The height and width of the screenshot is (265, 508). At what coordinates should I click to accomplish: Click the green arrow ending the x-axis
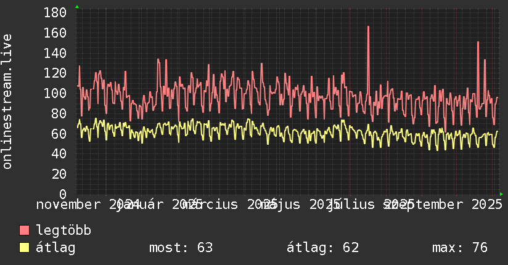pos(501,194)
